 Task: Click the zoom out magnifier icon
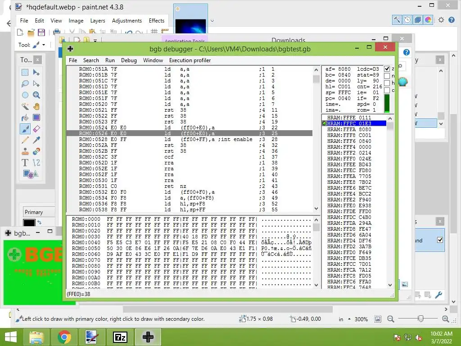(390, 319)
